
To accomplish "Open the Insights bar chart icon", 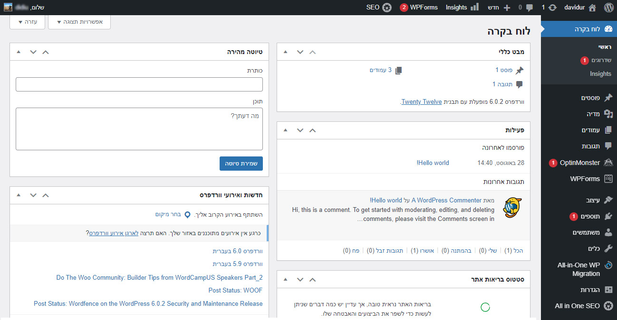I will 474,8.
